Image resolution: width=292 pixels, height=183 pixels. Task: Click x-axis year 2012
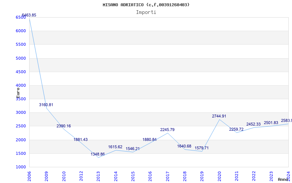click(x=81, y=176)
